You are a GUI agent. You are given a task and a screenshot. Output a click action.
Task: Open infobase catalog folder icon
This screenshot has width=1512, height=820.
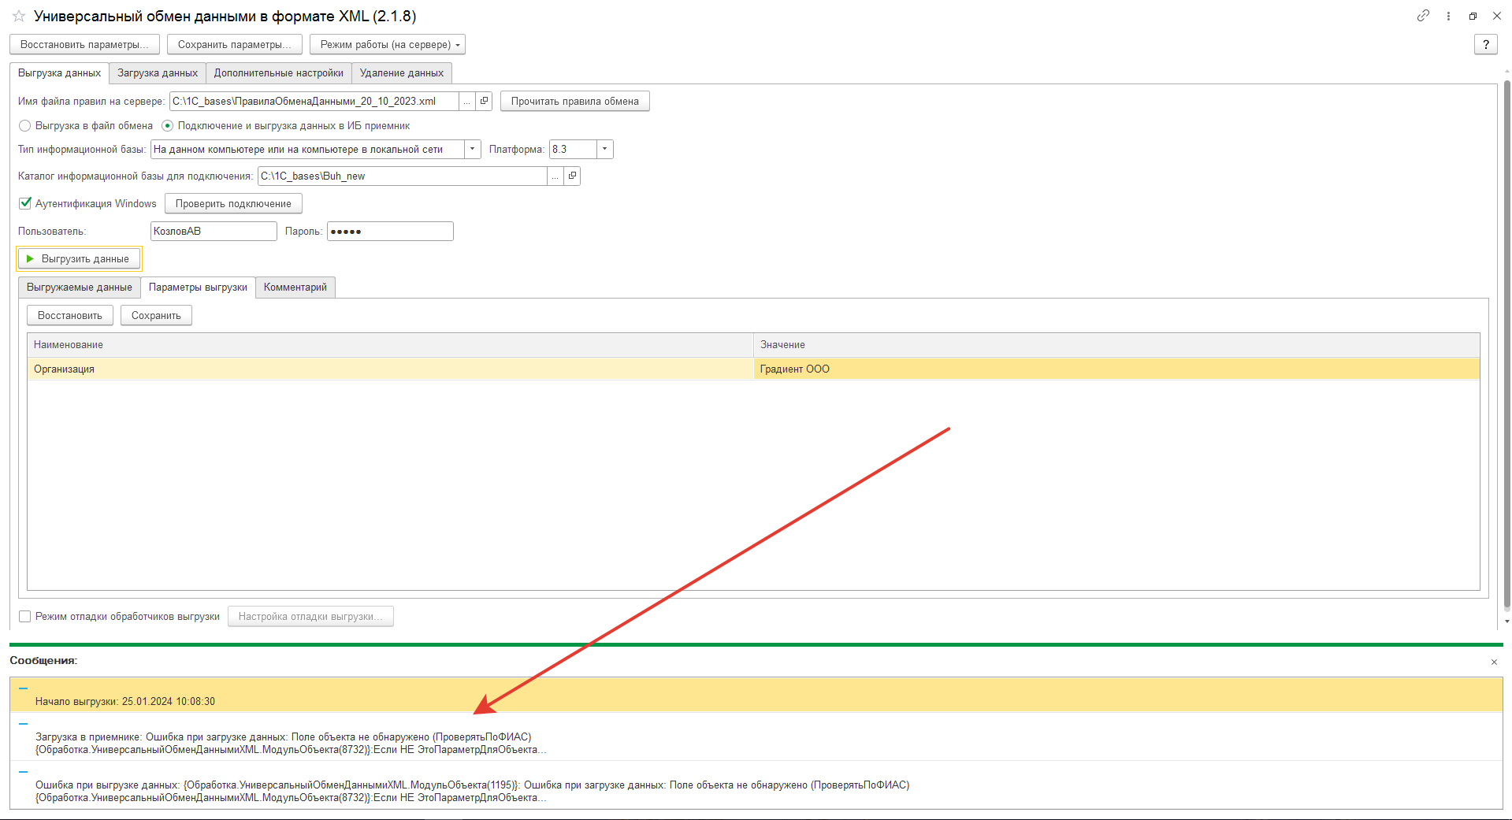[x=573, y=176]
